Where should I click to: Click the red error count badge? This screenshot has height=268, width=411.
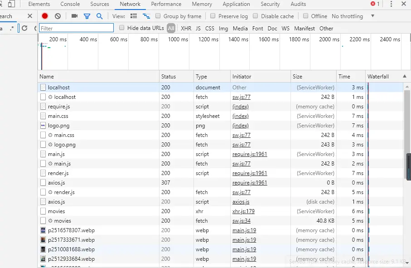click(x=375, y=4)
